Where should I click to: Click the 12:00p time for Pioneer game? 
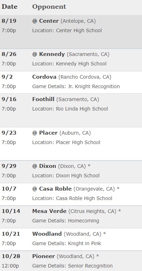(x=10, y=266)
